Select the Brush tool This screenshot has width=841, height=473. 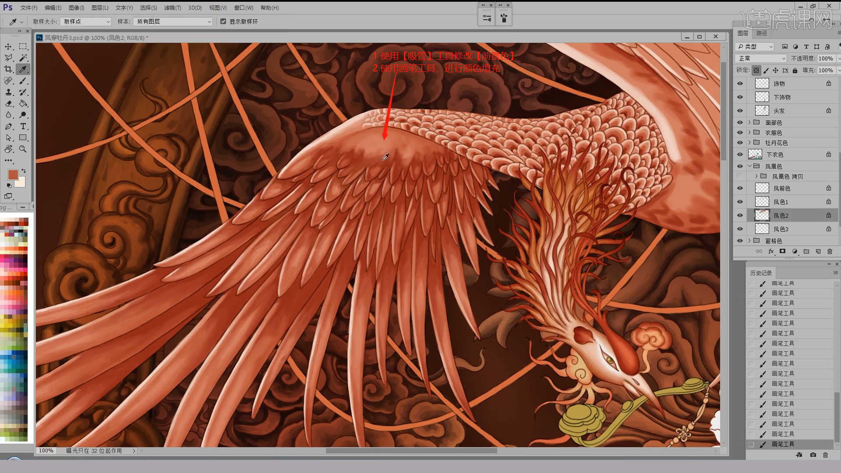point(23,81)
